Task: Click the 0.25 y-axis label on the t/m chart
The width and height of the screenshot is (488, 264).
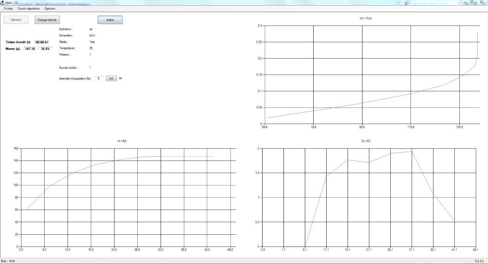Action: (259, 42)
